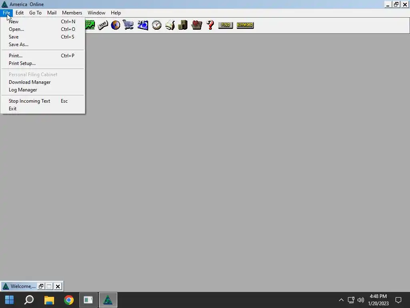This screenshot has width=410, height=308.
Task: Select New from the File menu
Action: pyautogui.click(x=42, y=22)
